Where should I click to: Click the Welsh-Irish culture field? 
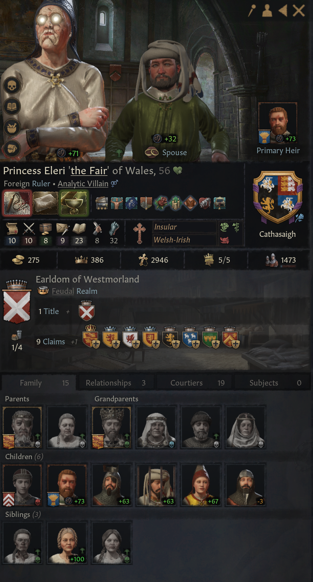185,240
